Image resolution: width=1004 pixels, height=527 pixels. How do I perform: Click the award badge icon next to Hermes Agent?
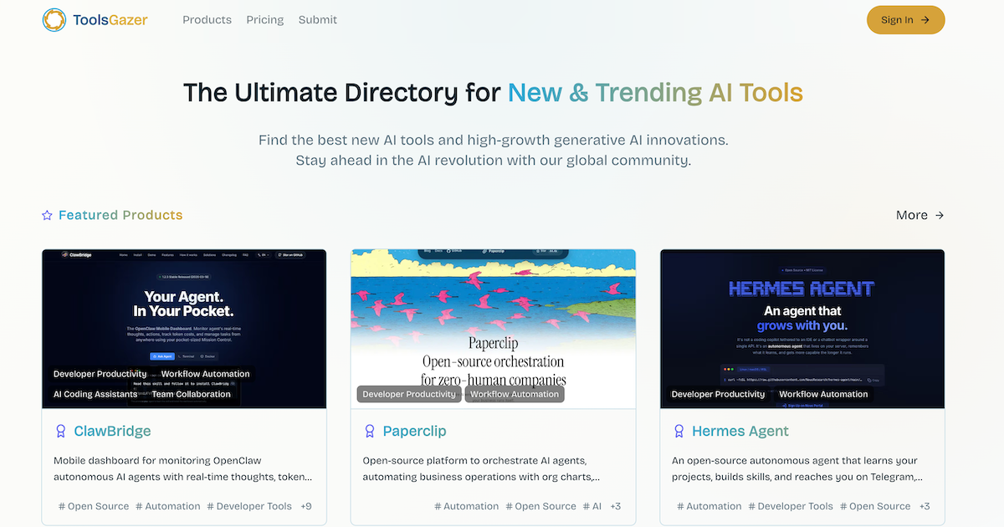[x=679, y=432]
